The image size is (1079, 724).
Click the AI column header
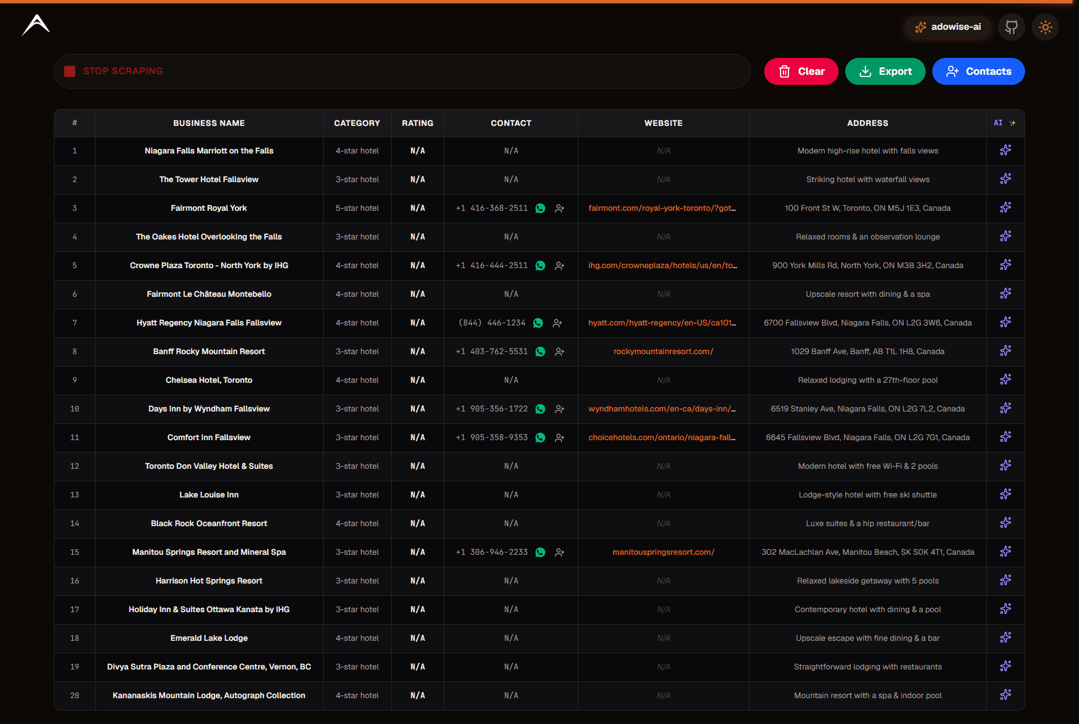(1005, 123)
